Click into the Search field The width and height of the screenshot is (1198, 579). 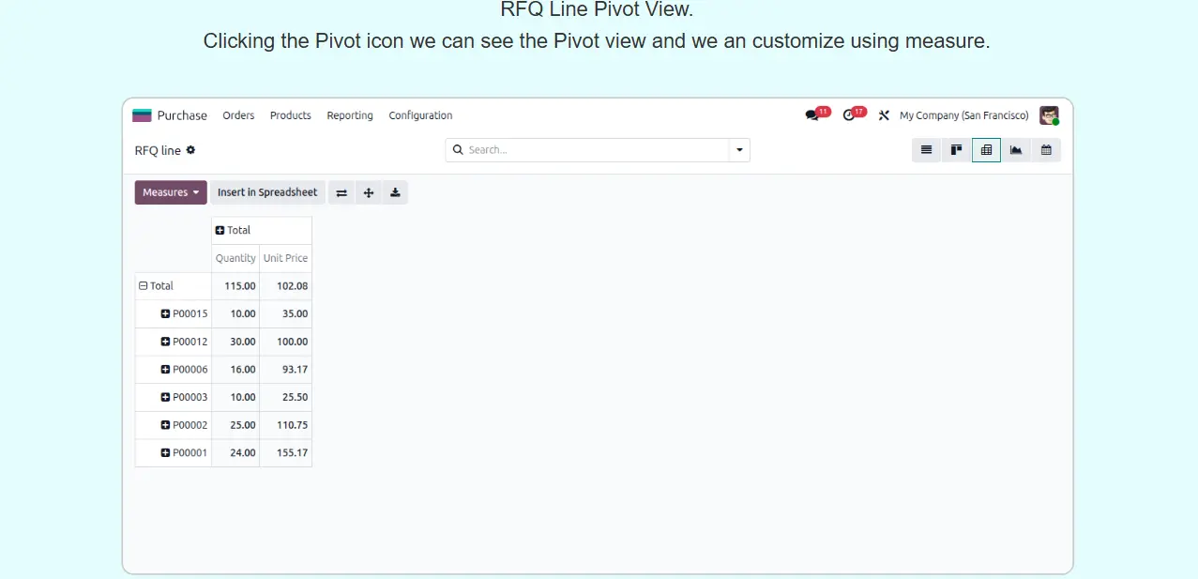click(x=591, y=150)
